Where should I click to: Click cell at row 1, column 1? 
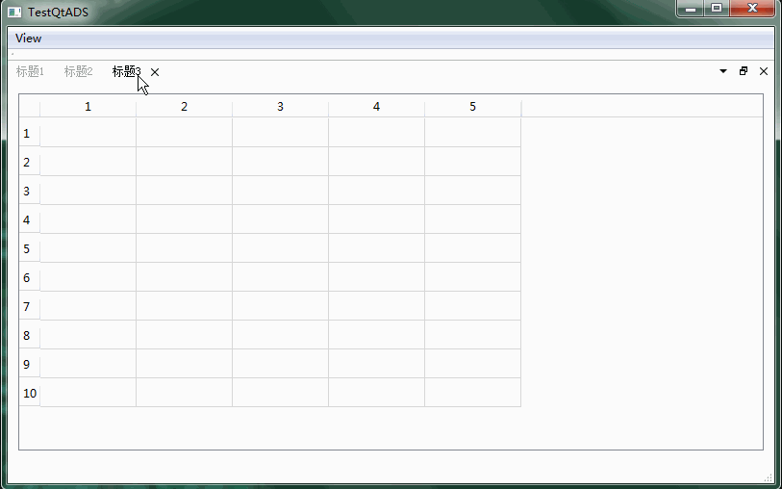(x=88, y=132)
